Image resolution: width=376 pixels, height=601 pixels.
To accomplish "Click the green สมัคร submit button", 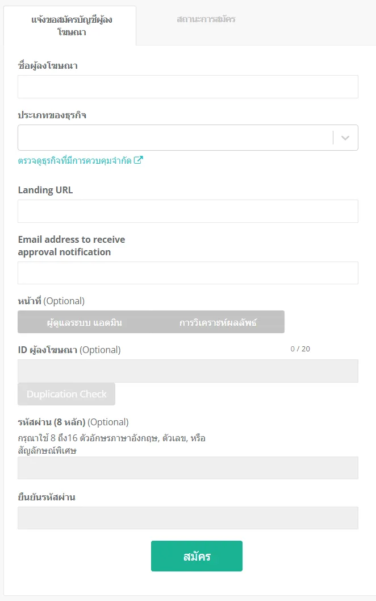I will tap(197, 556).
